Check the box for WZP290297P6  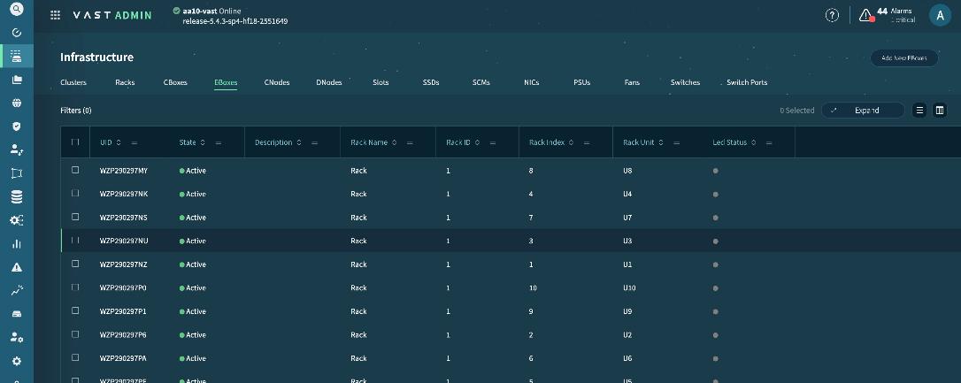[x=75, y=334]
